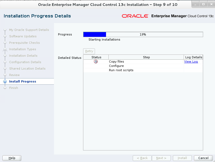This screenshot has width=215, height=162.
Task: Select the Copy files step row
Action: coord(143,62)
